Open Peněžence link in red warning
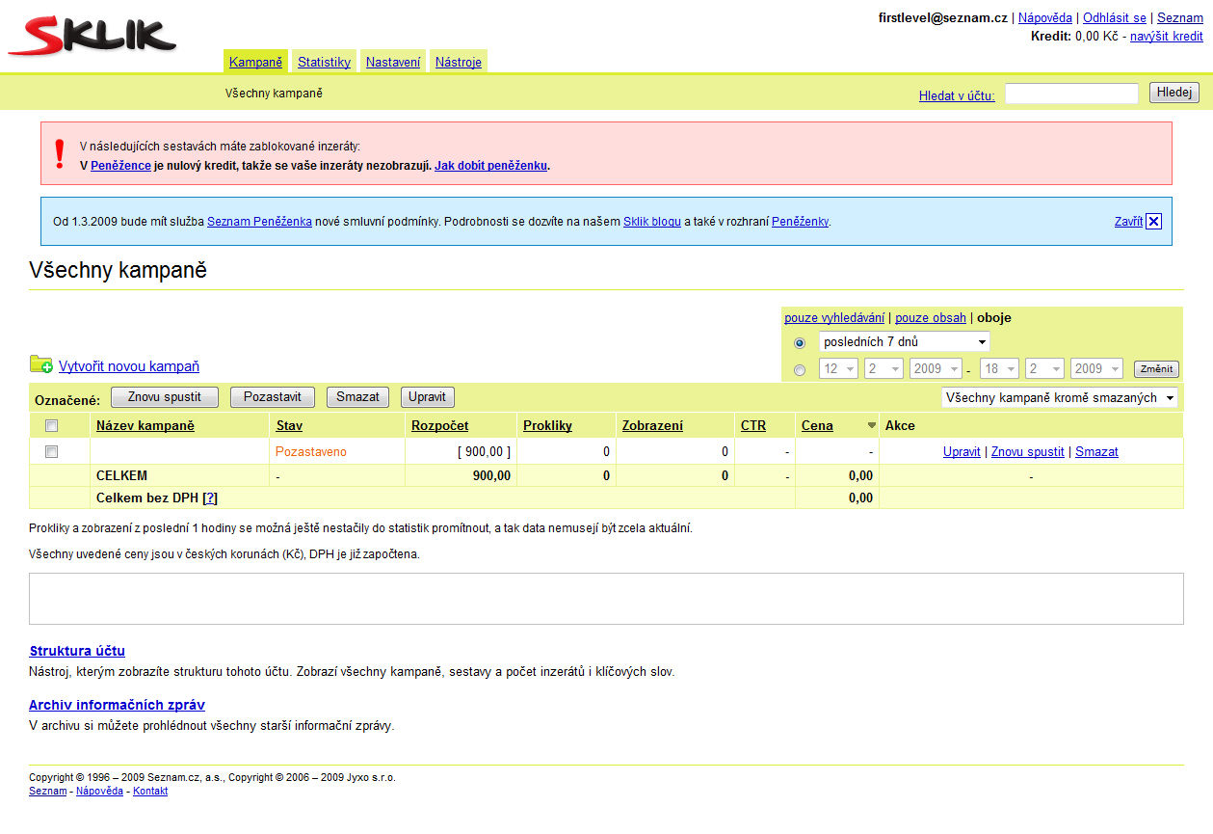Image resolution: width=1213 pixels, height=834 pixels. pyautogui.click(x=120, y=166)
